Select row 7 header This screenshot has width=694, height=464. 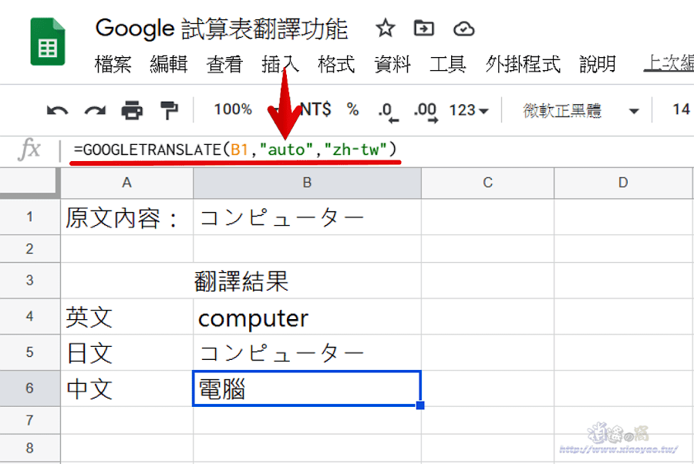tap(29, 420)
